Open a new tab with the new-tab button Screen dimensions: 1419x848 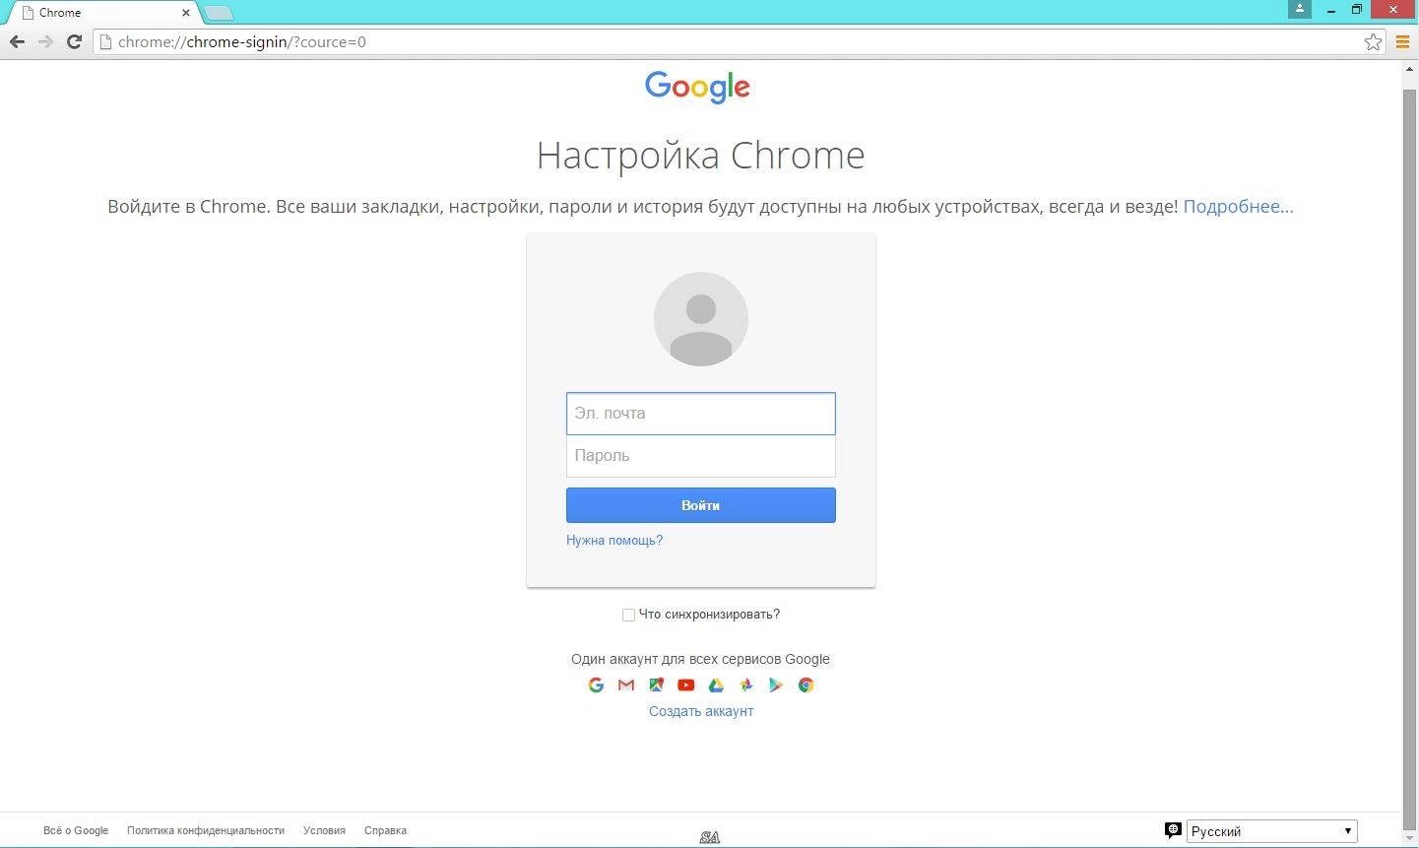coord(219,13)
